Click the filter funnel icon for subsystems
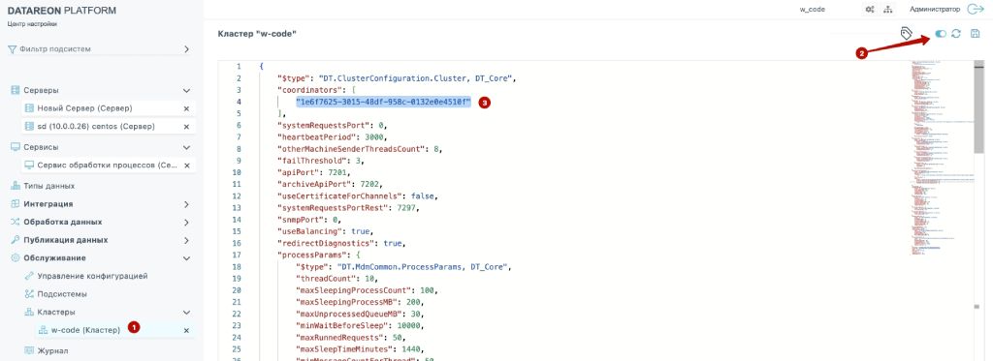Image resolution: width=993 pixels, height=361 pixels. click(12, 48)
